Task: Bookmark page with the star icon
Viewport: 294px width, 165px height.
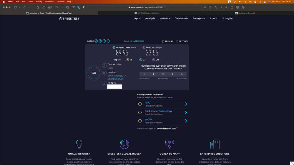Action: (216, 7)
